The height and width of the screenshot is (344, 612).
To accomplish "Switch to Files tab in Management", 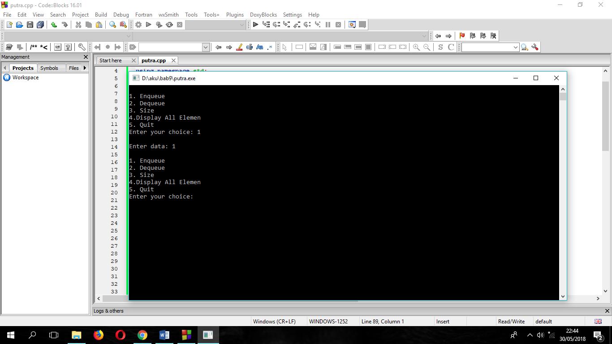I will pyautogui.click(x=73, y=68).
